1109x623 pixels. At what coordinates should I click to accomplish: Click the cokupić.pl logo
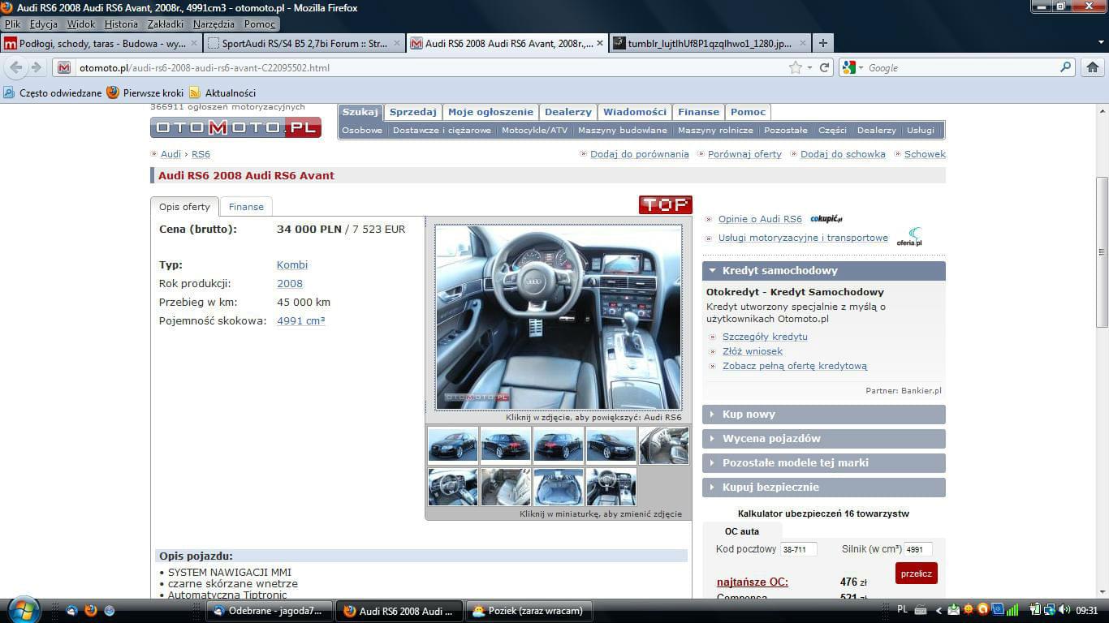tap(826, 219)
